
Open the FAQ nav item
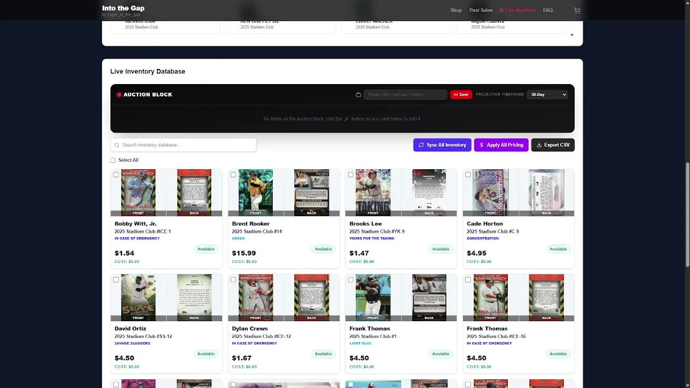[548, 10]
